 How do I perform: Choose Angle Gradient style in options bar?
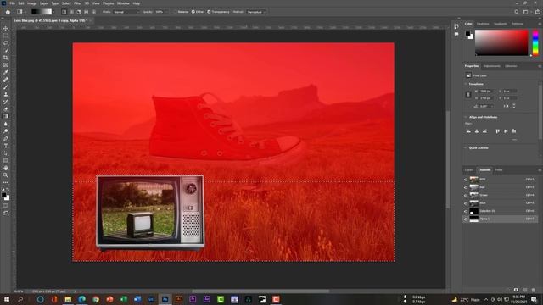click(x=79, y=12)
